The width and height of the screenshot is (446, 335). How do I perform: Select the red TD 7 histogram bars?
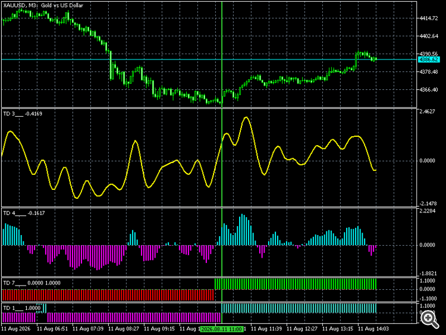click(108, 295)
